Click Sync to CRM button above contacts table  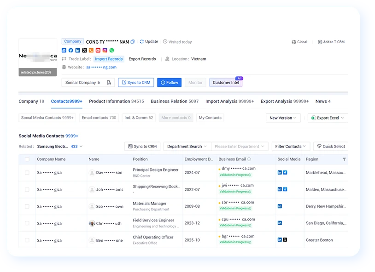pyautogui.click(x=142, y=147)
